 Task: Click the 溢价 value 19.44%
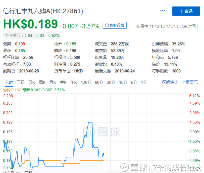pos(170,64)
